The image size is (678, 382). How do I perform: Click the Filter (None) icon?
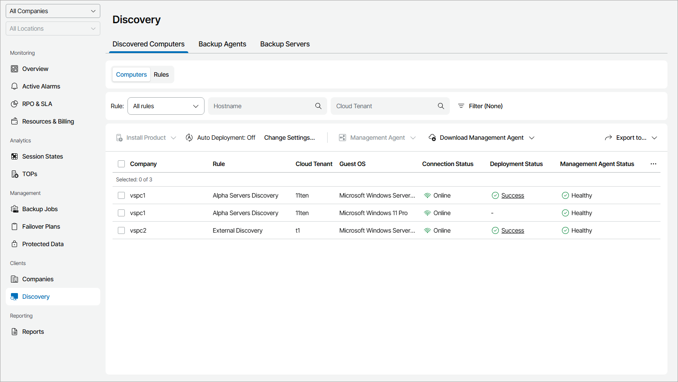pos(461,106)
